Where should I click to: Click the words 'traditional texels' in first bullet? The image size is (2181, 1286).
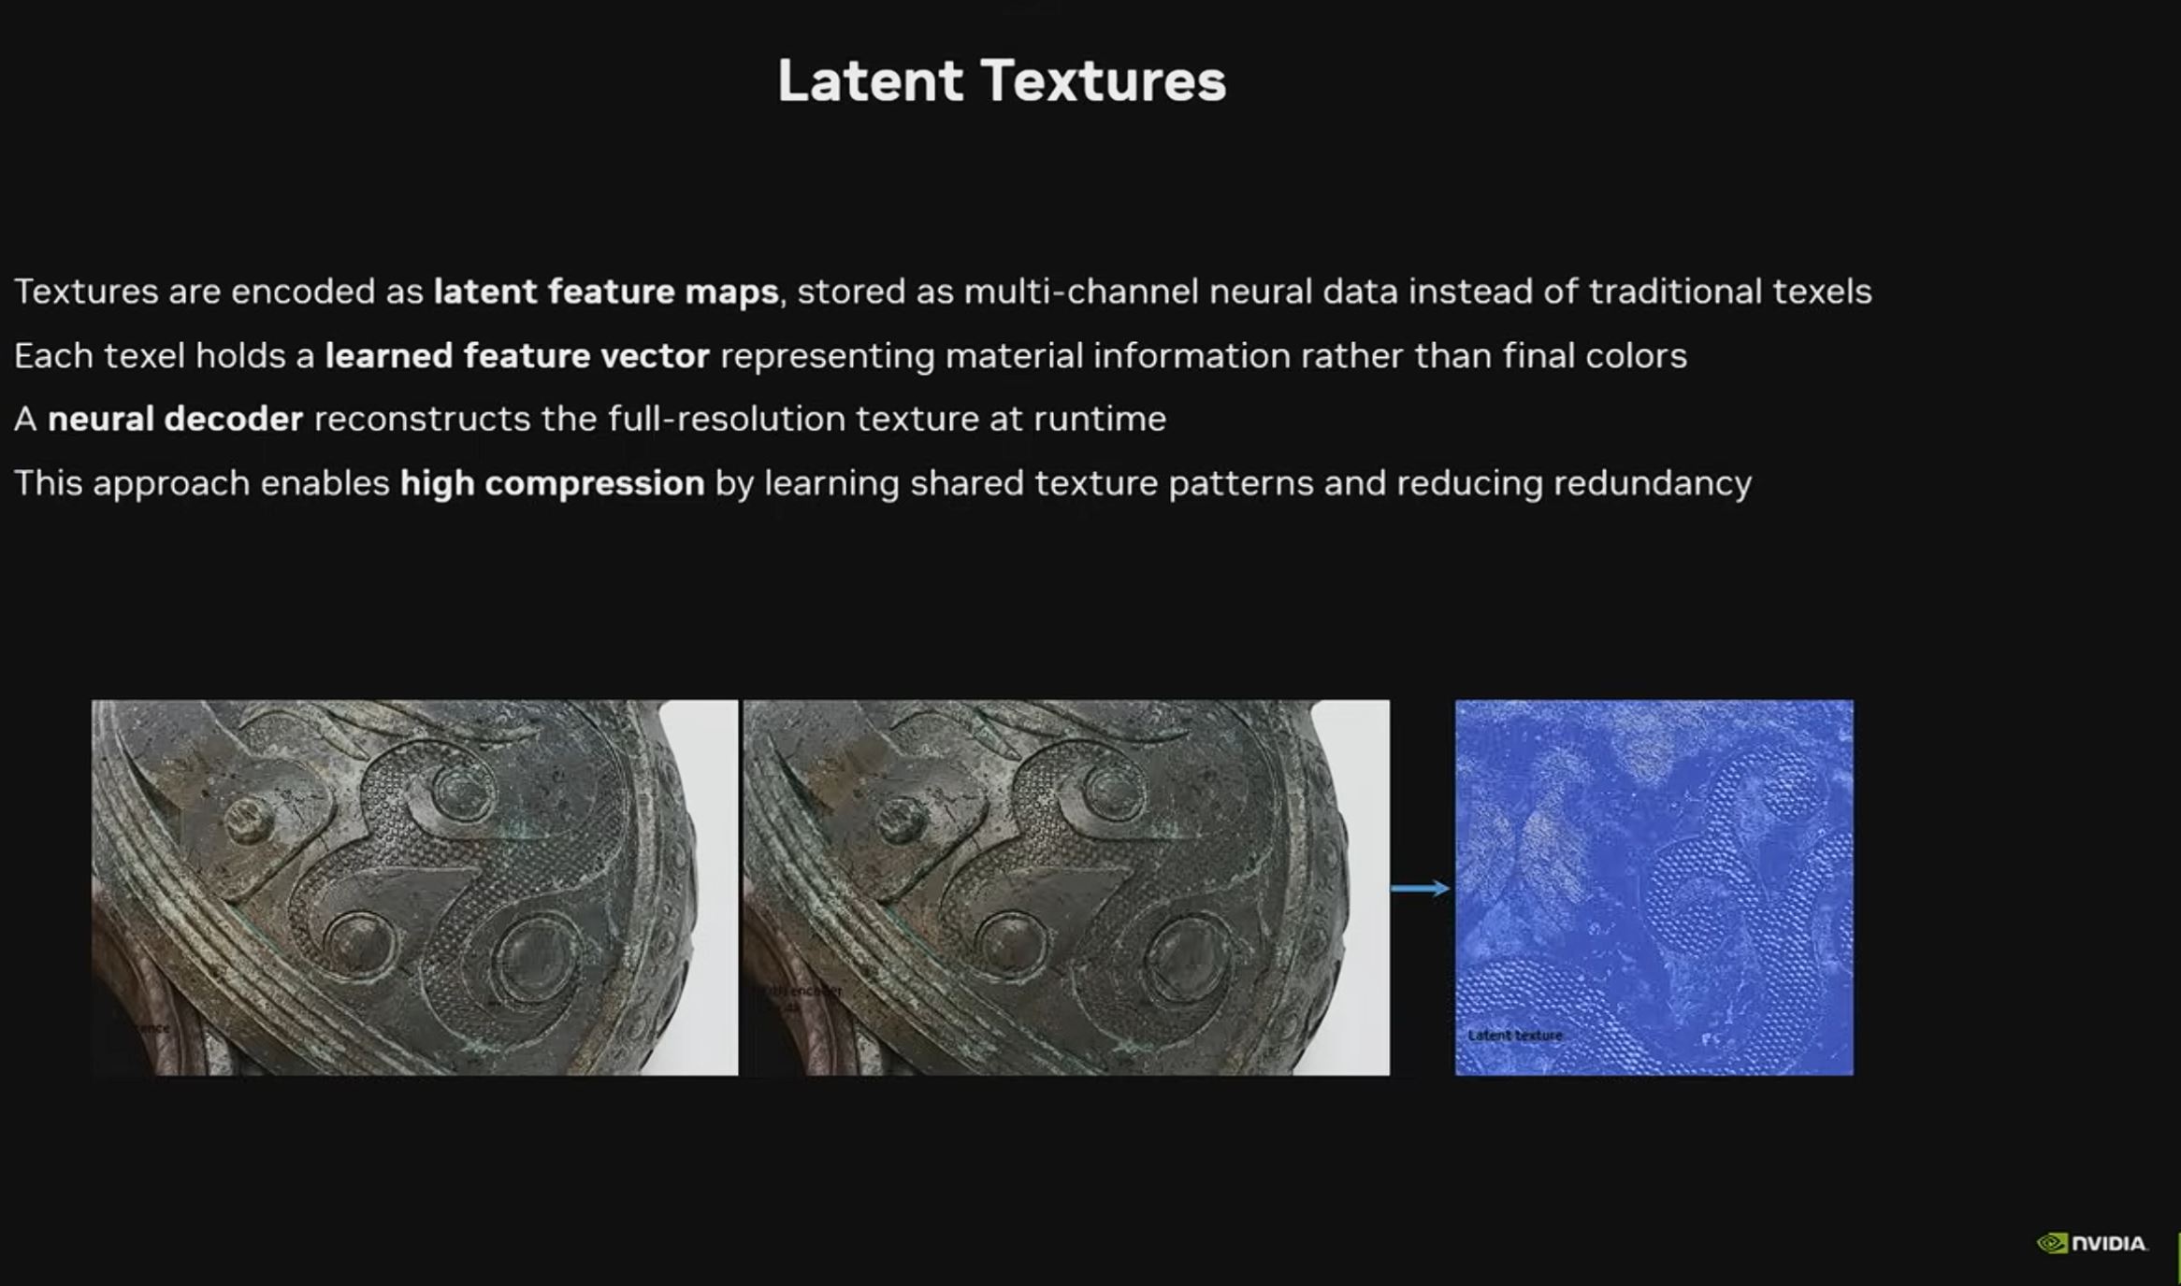(1730, 292)
